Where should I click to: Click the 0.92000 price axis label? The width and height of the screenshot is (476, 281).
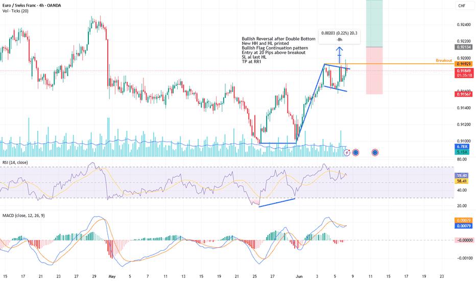point(464,58)
